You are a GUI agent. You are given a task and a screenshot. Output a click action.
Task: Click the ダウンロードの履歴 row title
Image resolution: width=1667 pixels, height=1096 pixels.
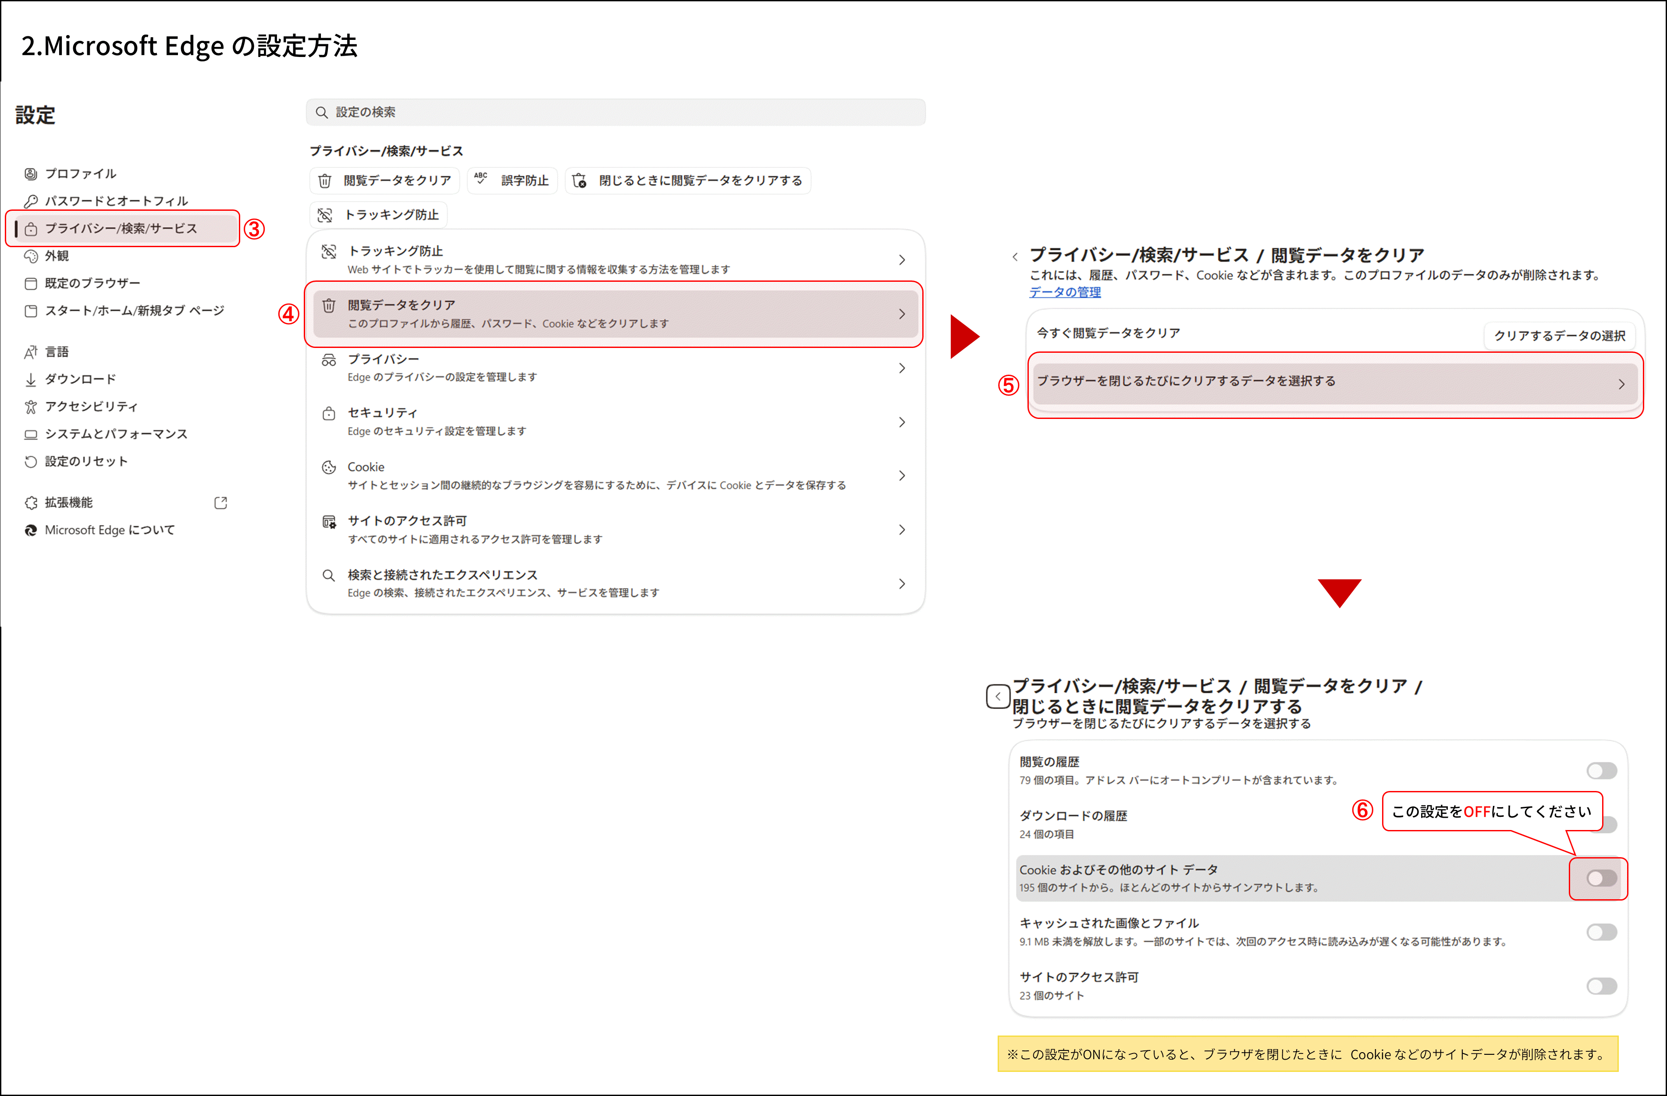click(x=1073, y=816)
